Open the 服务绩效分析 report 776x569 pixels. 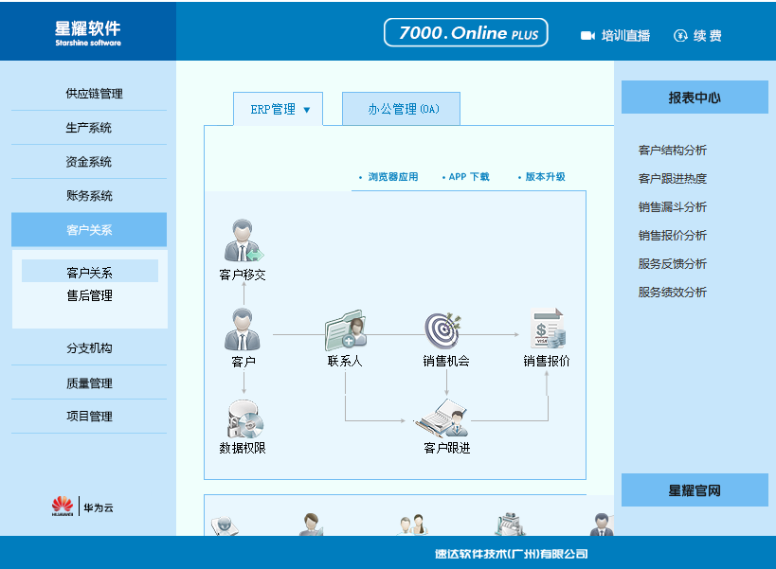pos(672,293)
